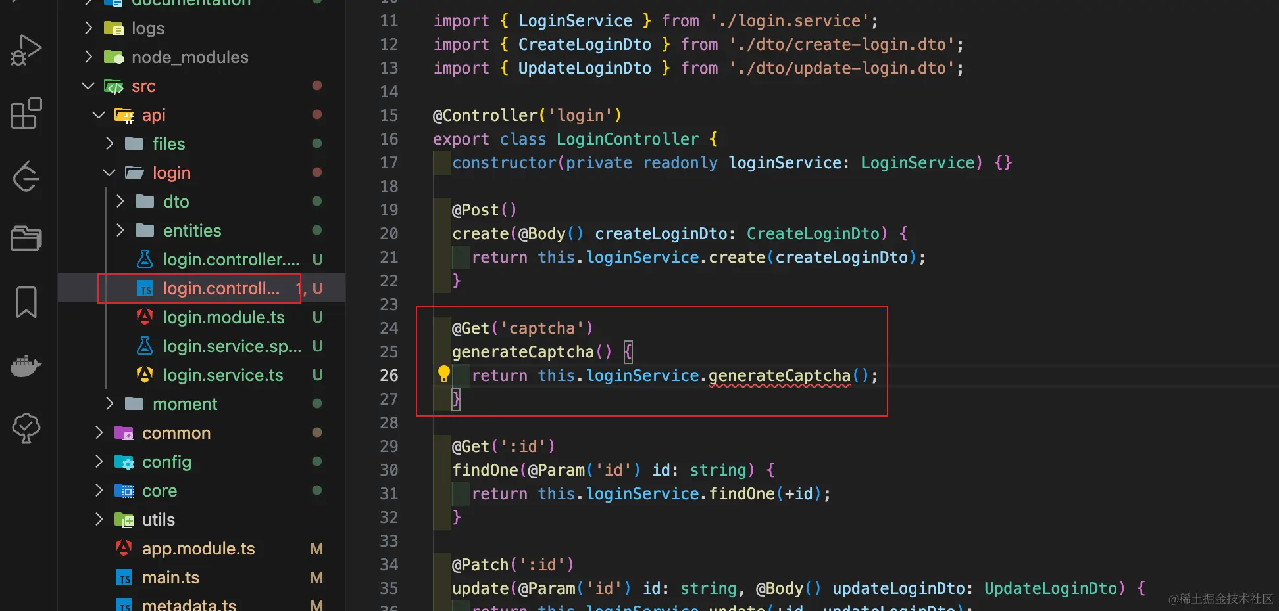Click the logs folder icon

[x=114, y=28]
